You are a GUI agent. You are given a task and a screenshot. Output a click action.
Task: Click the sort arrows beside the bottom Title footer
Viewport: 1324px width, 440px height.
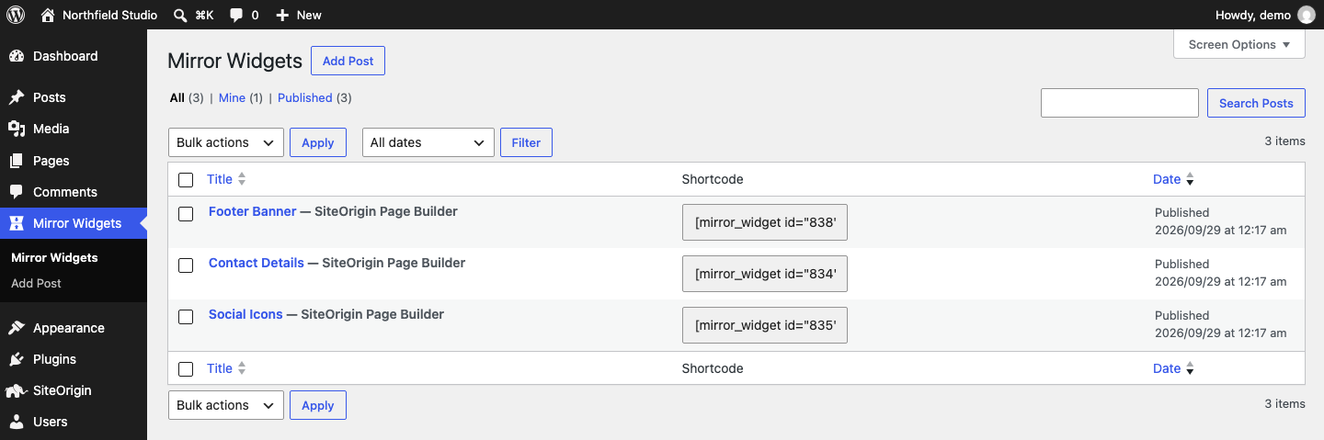coord(242,368)
